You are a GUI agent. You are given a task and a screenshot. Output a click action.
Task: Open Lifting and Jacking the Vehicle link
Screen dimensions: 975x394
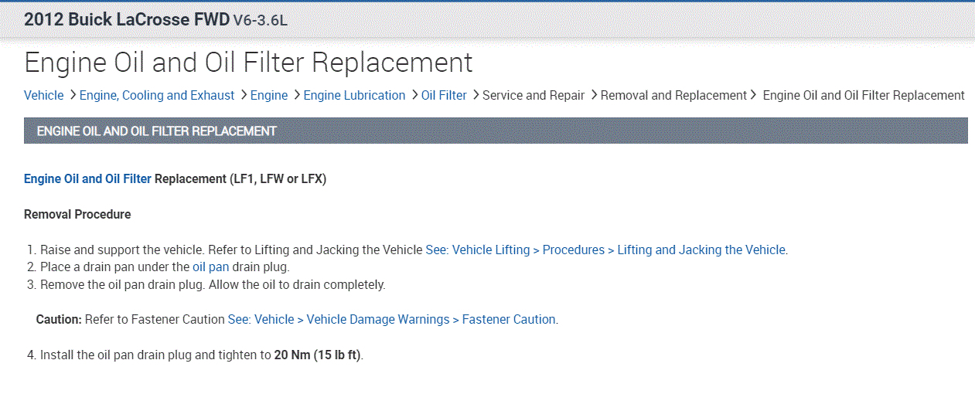click(x=605, y=250)
